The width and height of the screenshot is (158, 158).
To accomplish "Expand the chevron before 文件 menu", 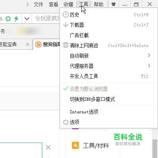I will tap(27, 5).
